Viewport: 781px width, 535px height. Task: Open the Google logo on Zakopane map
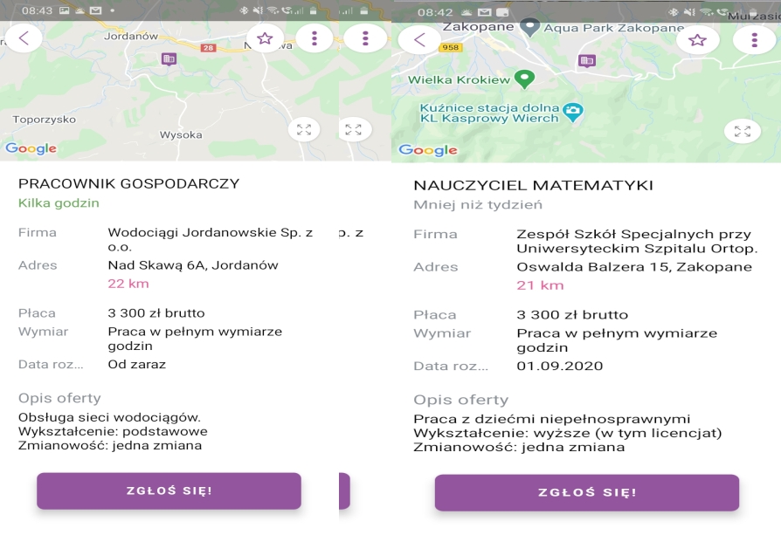click(428, 150)
